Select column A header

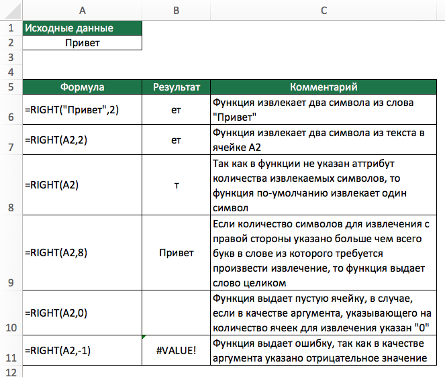(83, 10)
